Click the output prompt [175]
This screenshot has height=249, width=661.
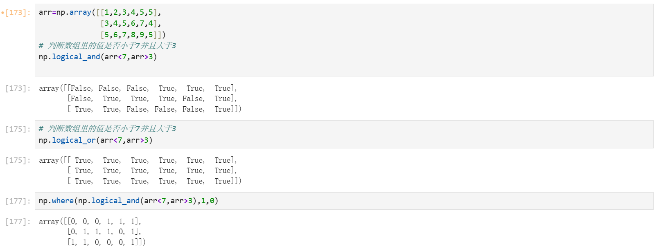click(x=18, y=160)
